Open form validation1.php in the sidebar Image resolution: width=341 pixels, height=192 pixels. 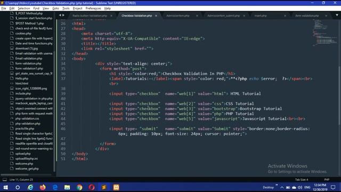[x=29, y=68]
